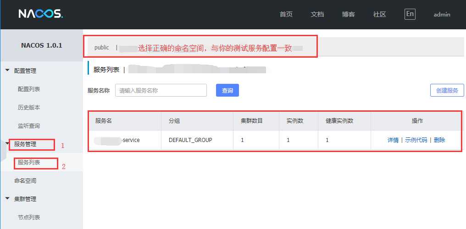Viewport: 466px width, 229px height.
Task: Open the admin user menu
Action: pos(442,14)
